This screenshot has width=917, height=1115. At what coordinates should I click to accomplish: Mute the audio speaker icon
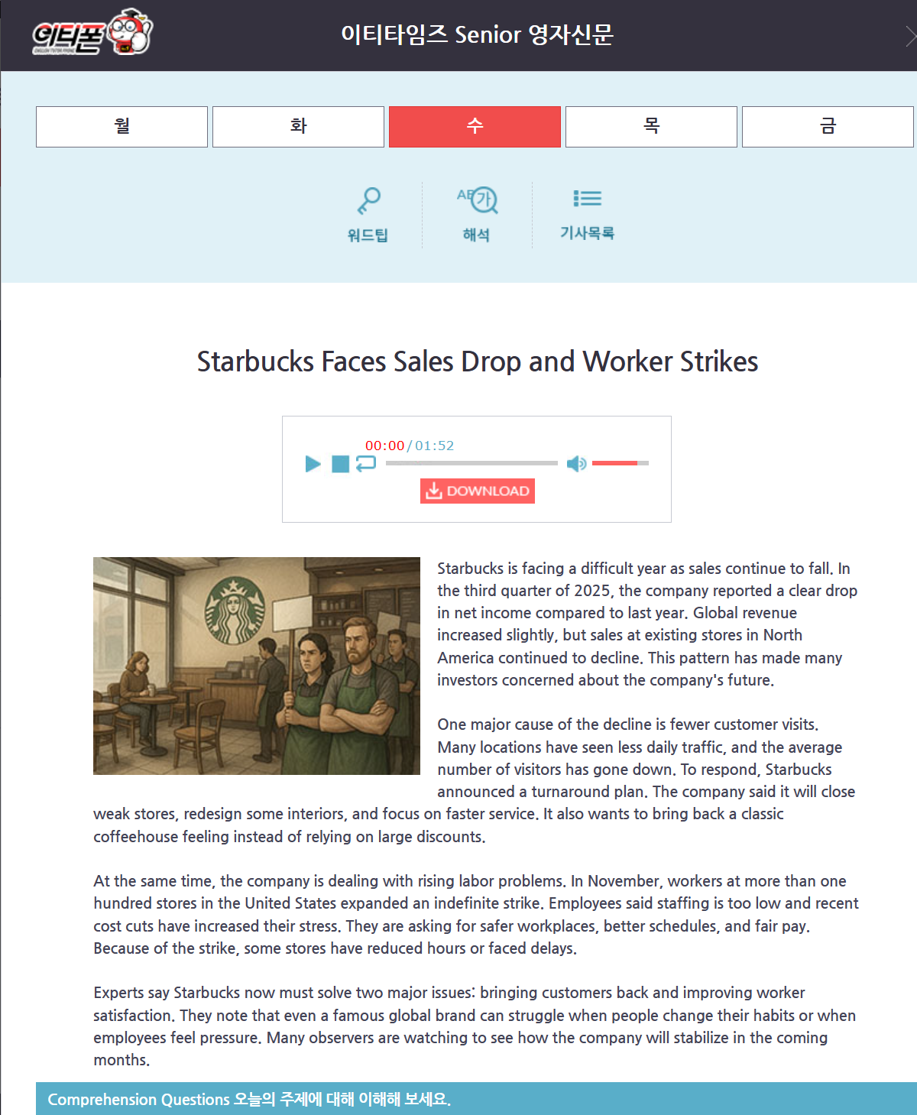click(576, 464)
